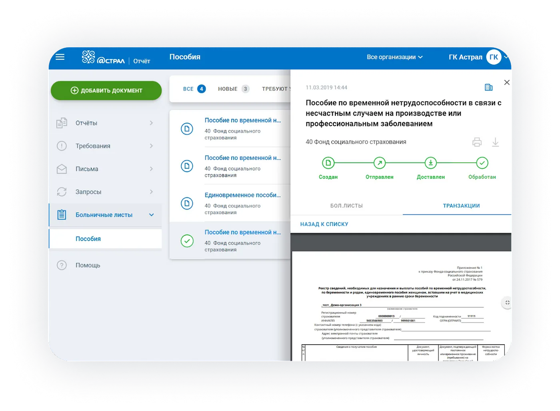Click the Больничные листы clipboard icon
Viewport: 560px width, 411px height.
coord(62,215)
